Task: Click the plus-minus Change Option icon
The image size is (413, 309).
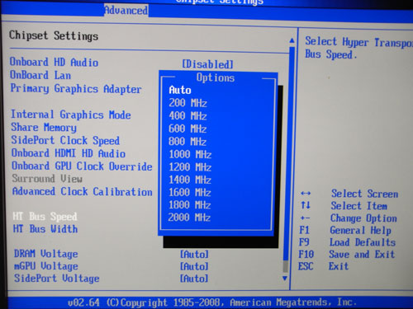Action: click(305, 218)
